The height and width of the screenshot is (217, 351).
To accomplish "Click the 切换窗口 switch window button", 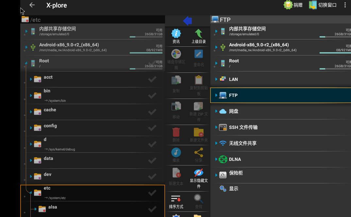I will (322, 5).
